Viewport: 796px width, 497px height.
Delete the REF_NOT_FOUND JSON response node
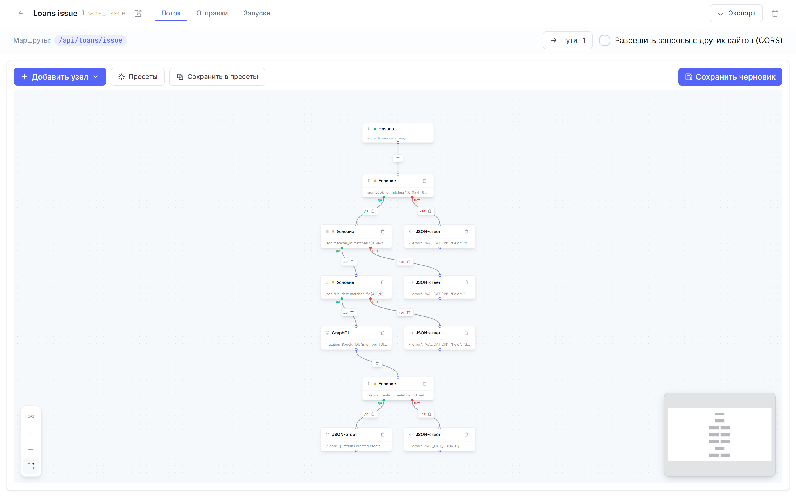[x=467, y=435]
